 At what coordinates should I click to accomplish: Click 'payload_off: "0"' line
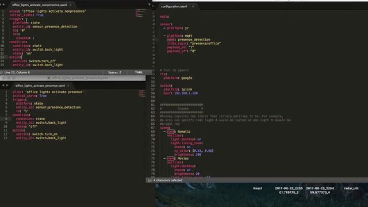pyautogui.click(x=182, y=51)
